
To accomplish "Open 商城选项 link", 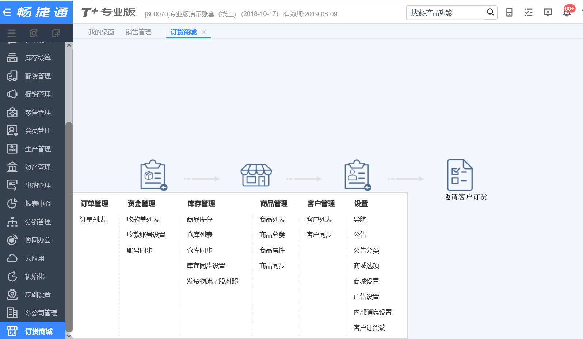I will 366,266.
